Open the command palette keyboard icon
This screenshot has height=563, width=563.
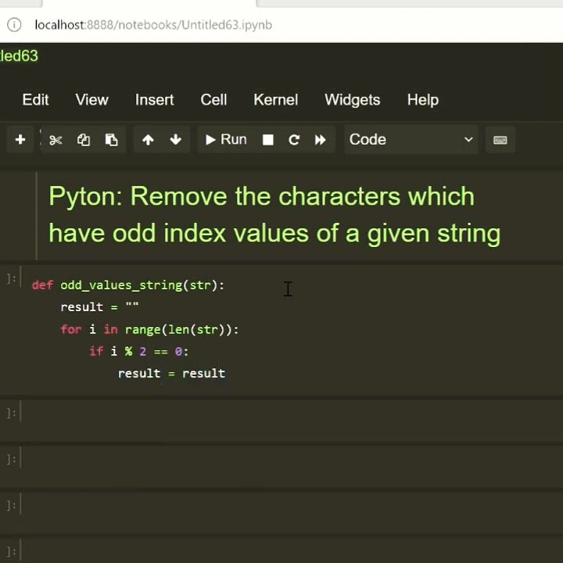(500, 140)
